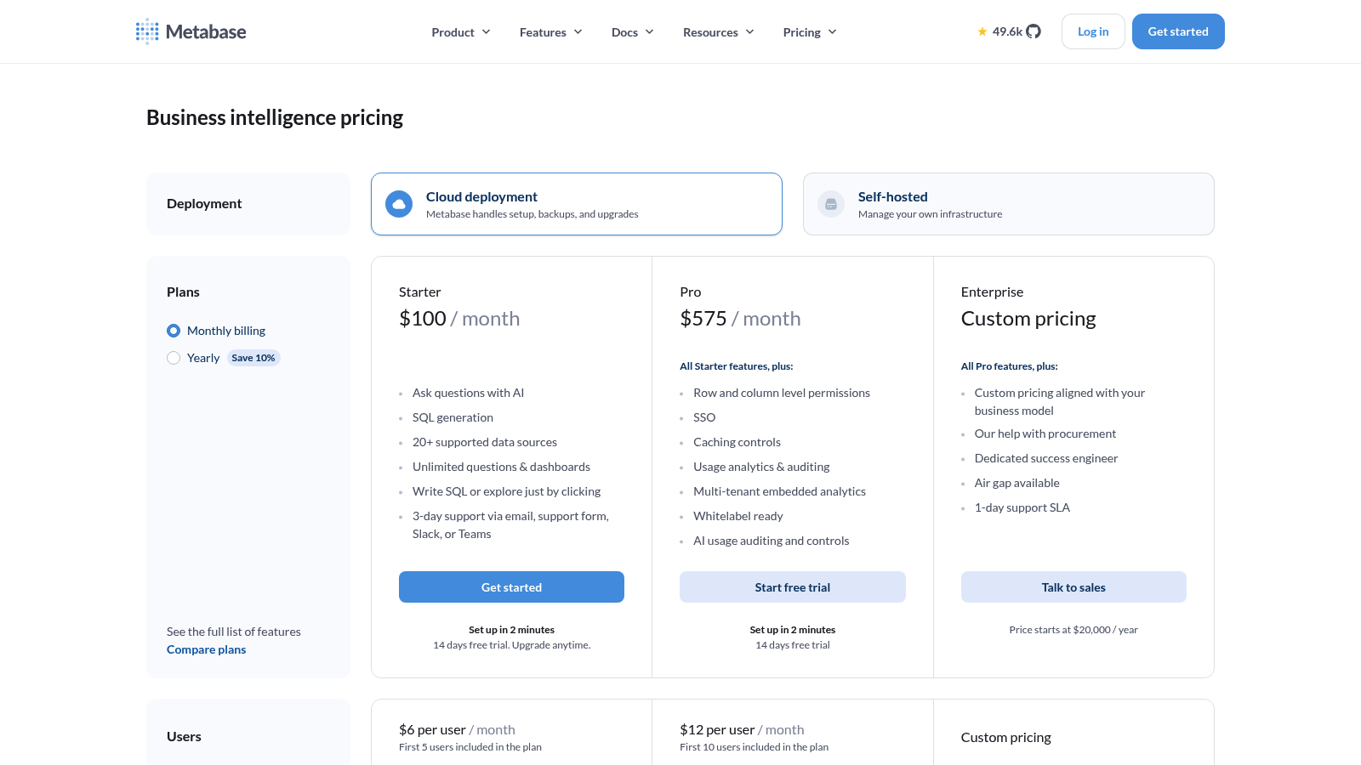Expand the Features menu chevron
The height and width of the screenshot is (765, 1361).
click(x=578, y=32)
